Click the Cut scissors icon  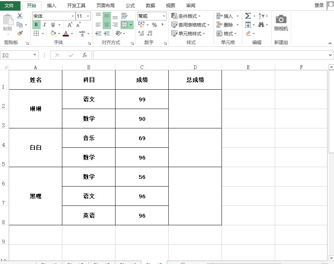pos(20,16)
